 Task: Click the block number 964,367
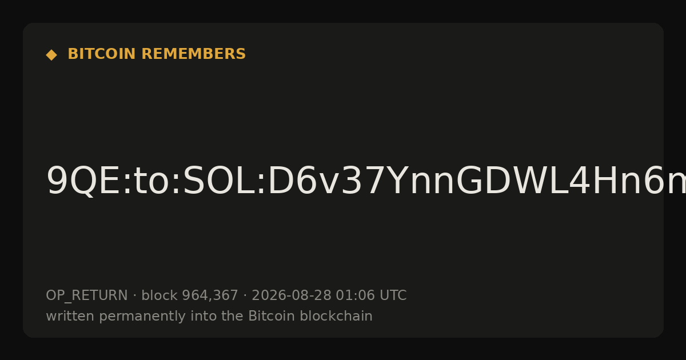coord(210,296)
